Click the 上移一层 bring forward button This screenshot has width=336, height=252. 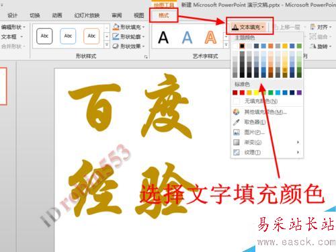287,28
